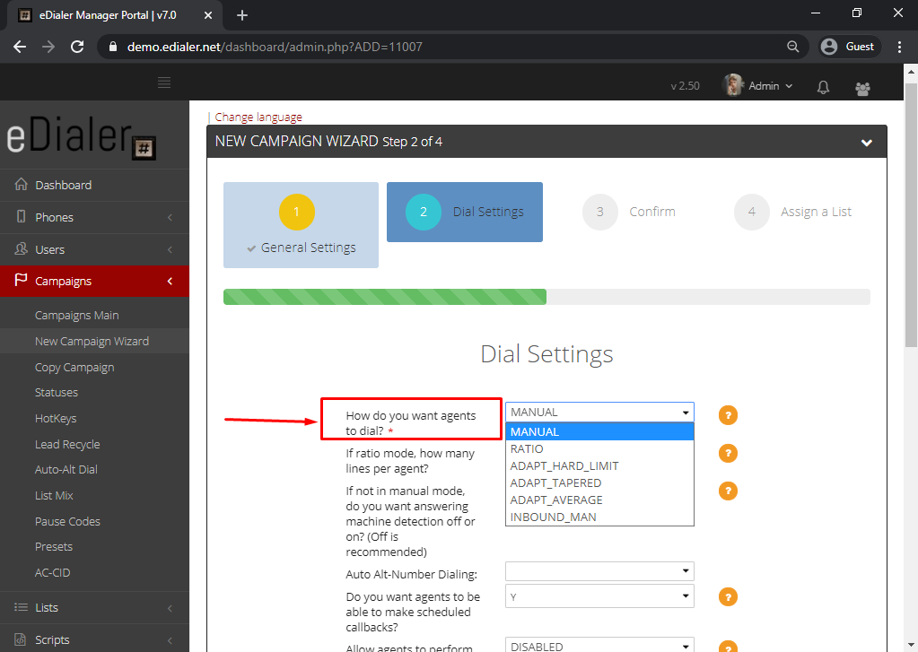The image size is (918, 652).
Task: Click the Change language link
Action: [x=258, y=117]
